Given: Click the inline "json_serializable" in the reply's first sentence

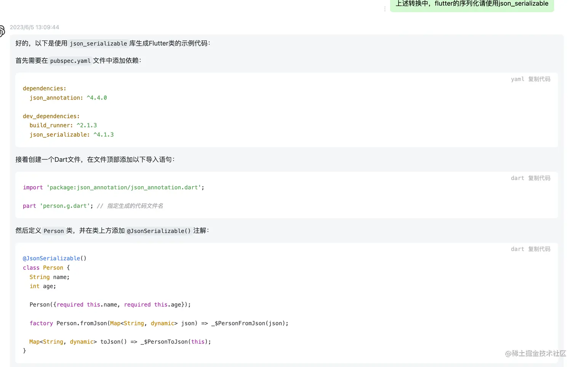Looking at the screenshot, I should tap(98, 43).
